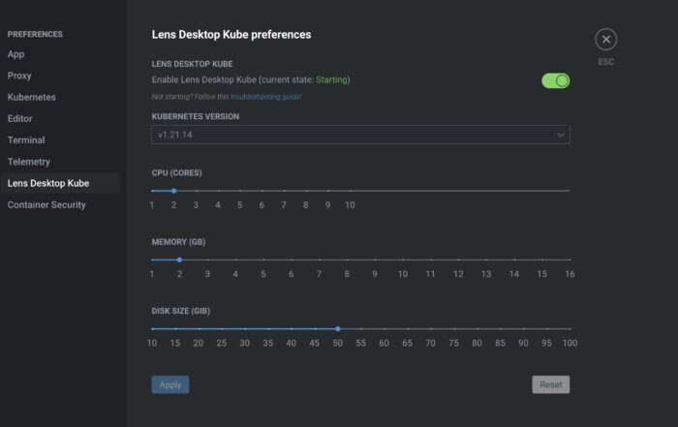Click the Memory slider handle
Image resolution: width=678 pixels, height=427 pixels.
tap(179, 259)
